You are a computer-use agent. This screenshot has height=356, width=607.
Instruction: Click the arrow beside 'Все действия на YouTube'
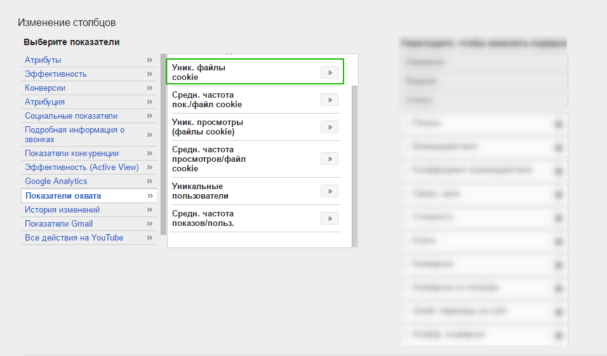tap(150, 238)
